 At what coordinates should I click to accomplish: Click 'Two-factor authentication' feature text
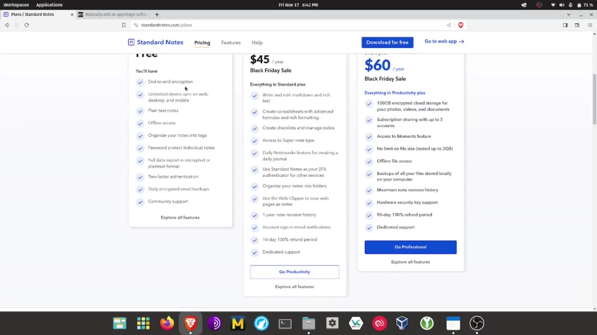tap(173, 177)
